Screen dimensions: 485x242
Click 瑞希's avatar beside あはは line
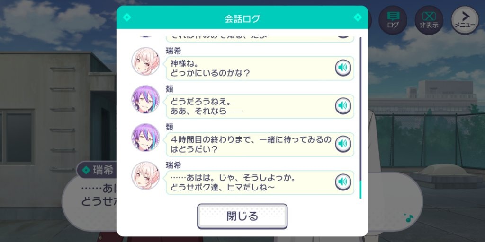click(x=146, y=176)
